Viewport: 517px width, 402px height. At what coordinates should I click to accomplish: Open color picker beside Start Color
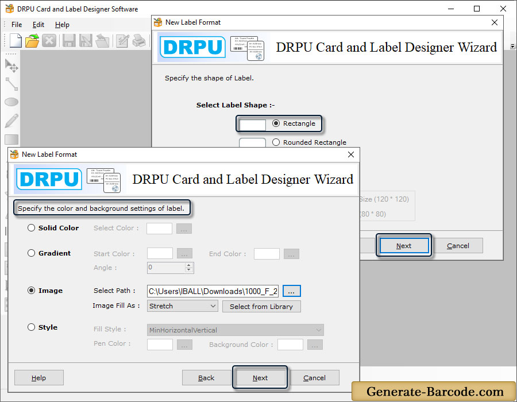184,254
